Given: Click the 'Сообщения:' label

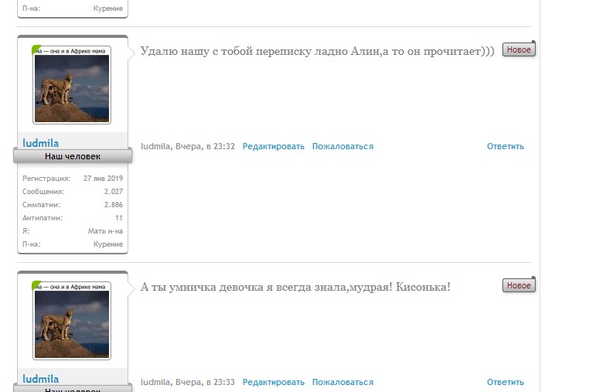Looking at the screenshot, I should point(43,192).
